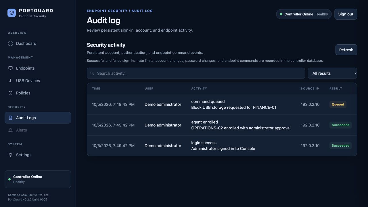The height and width of the screenshot is (207, 368).
Task: Click the Controller Online Healthy header pill
Action: 304,14
